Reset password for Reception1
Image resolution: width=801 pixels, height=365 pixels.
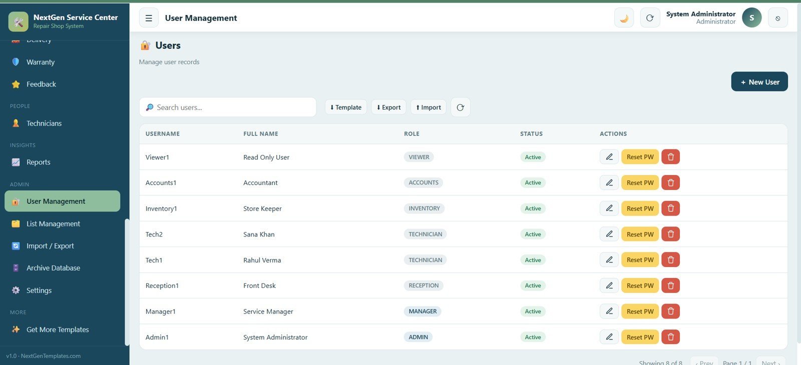click(640, 285)
